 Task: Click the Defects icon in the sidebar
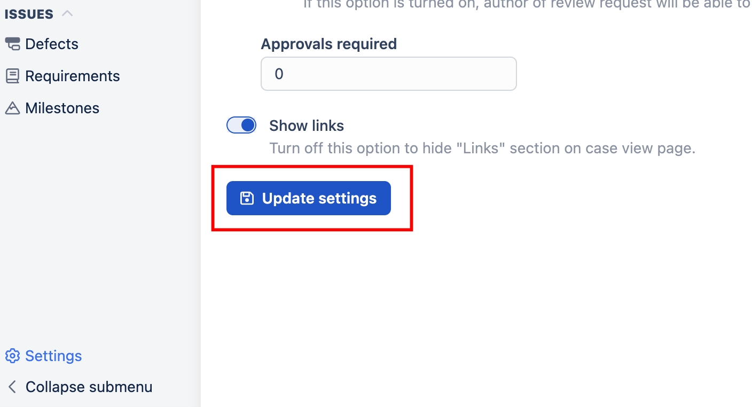point(12,44)
